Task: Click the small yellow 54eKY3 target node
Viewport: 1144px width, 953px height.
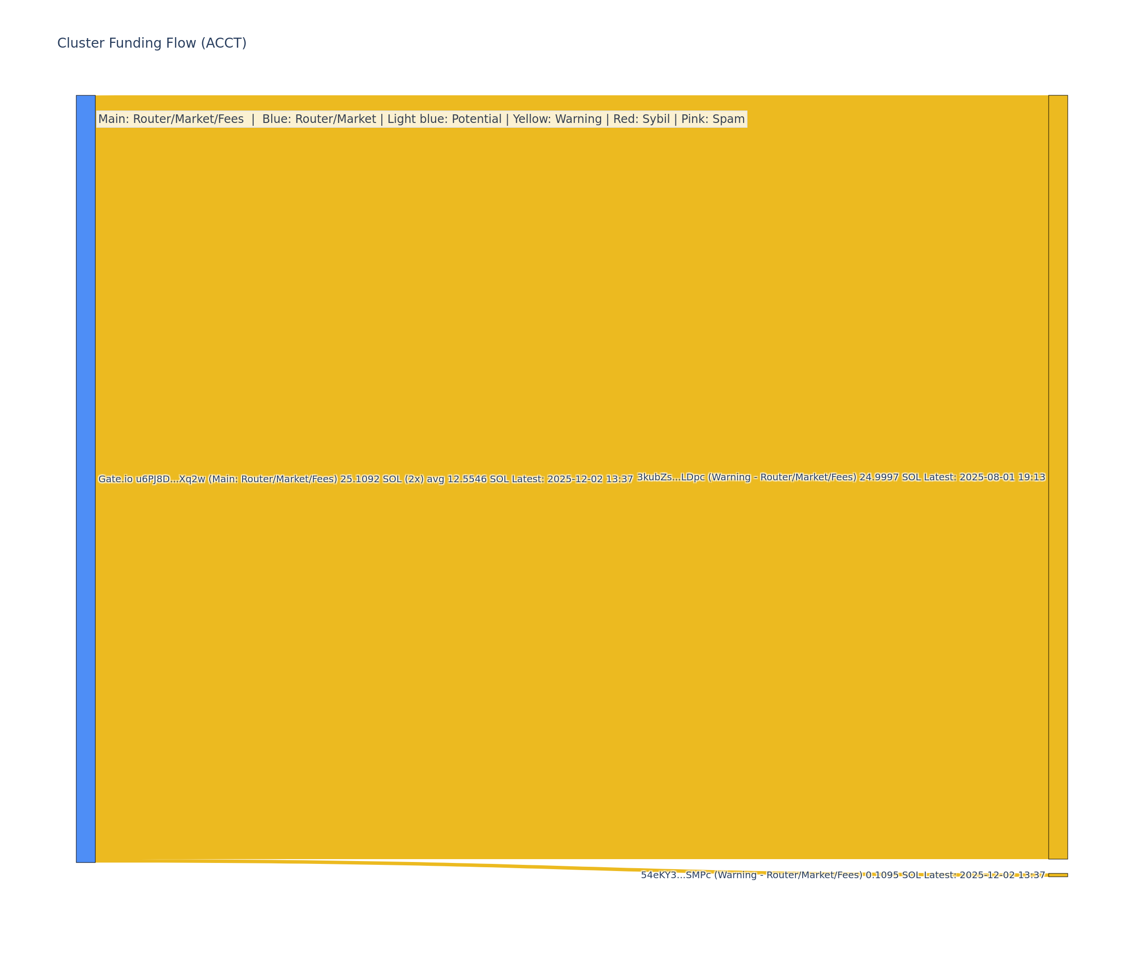Action: click(x=1058, y=875)
